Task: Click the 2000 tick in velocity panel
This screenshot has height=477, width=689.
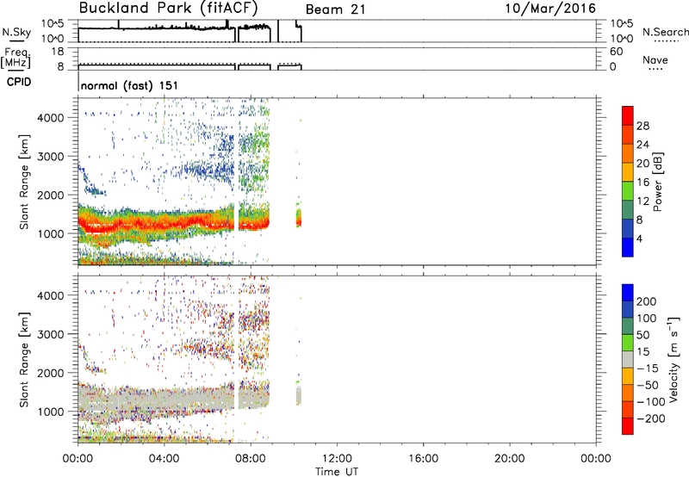Action: (x=51, y=373)
